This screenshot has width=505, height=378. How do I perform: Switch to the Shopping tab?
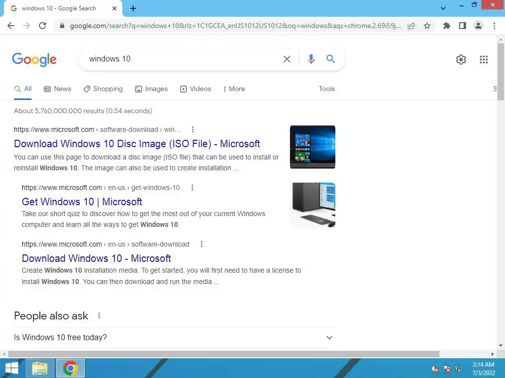tap(103, 89)
